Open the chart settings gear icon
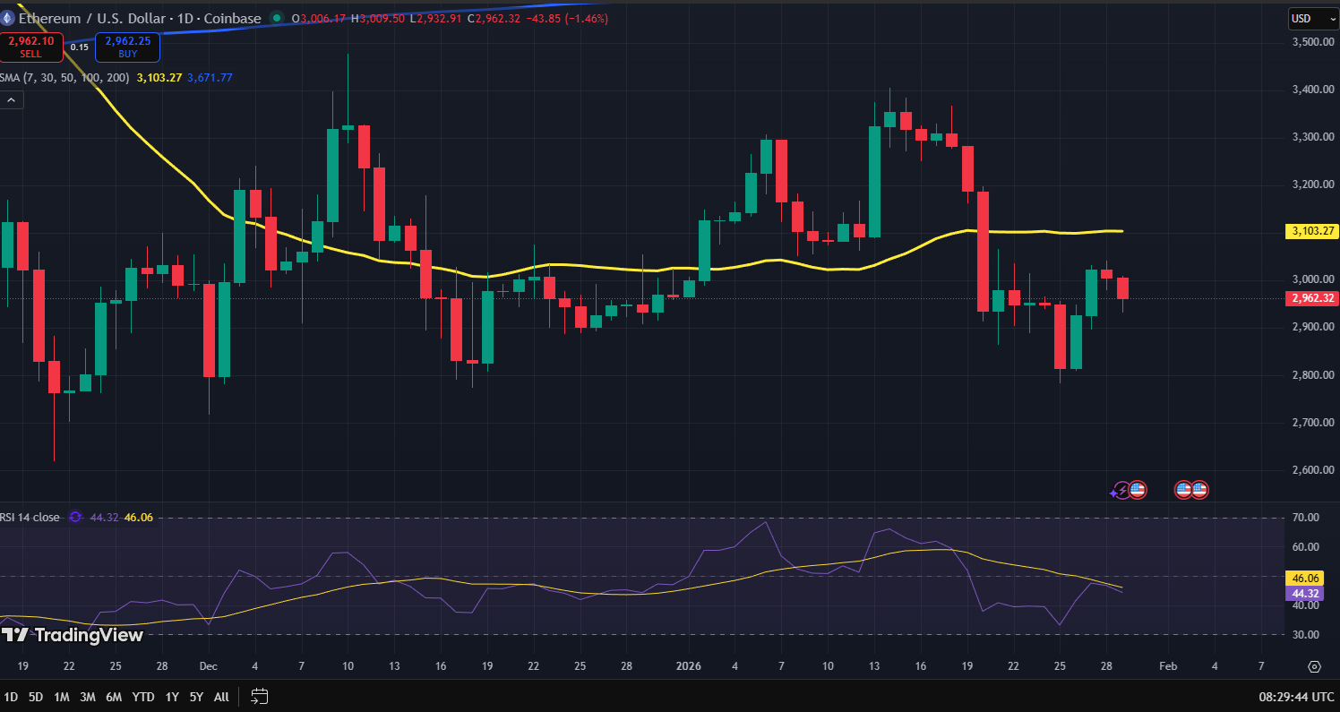Viewport: 1340px width, 712px height. 1314,666
